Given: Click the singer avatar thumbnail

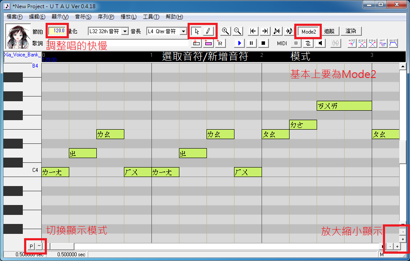Looking at the screenshot, I should 18,37.
